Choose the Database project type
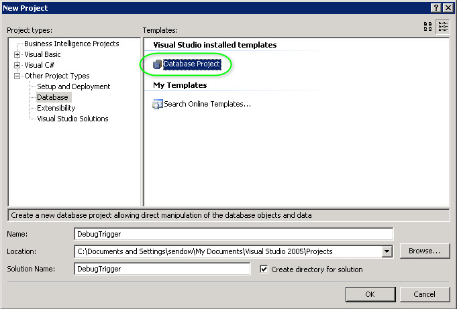Viewport: 457px width, 309px height. tap(52, 97)
